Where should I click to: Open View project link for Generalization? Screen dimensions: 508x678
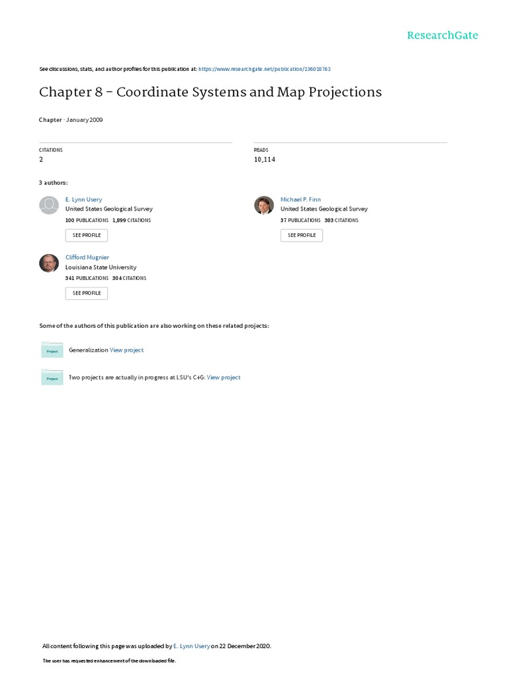pyautogui.click(x=126, y=350)
